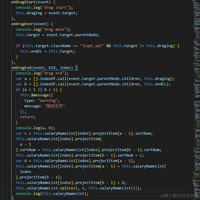
Task: Click the this.target = event.target.parentNode line
Action: [x=57, y=35]
